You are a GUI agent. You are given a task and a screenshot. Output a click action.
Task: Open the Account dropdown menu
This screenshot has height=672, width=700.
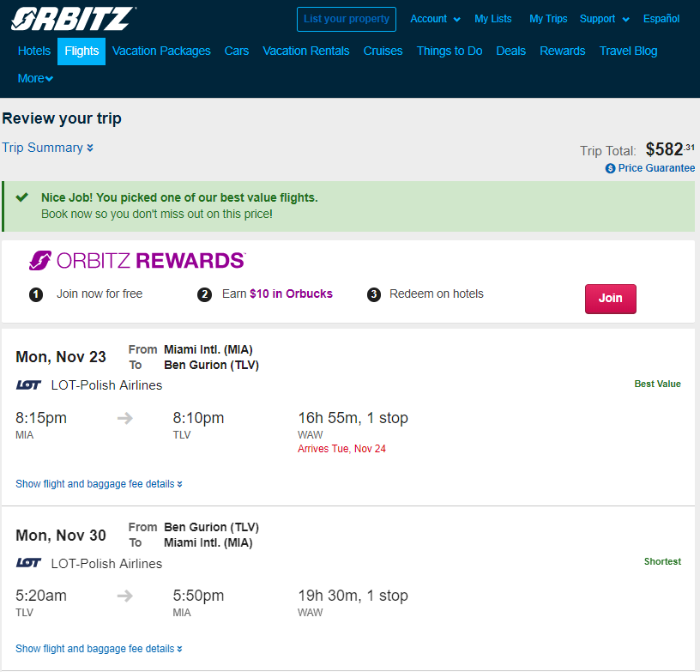coord(435,19)
